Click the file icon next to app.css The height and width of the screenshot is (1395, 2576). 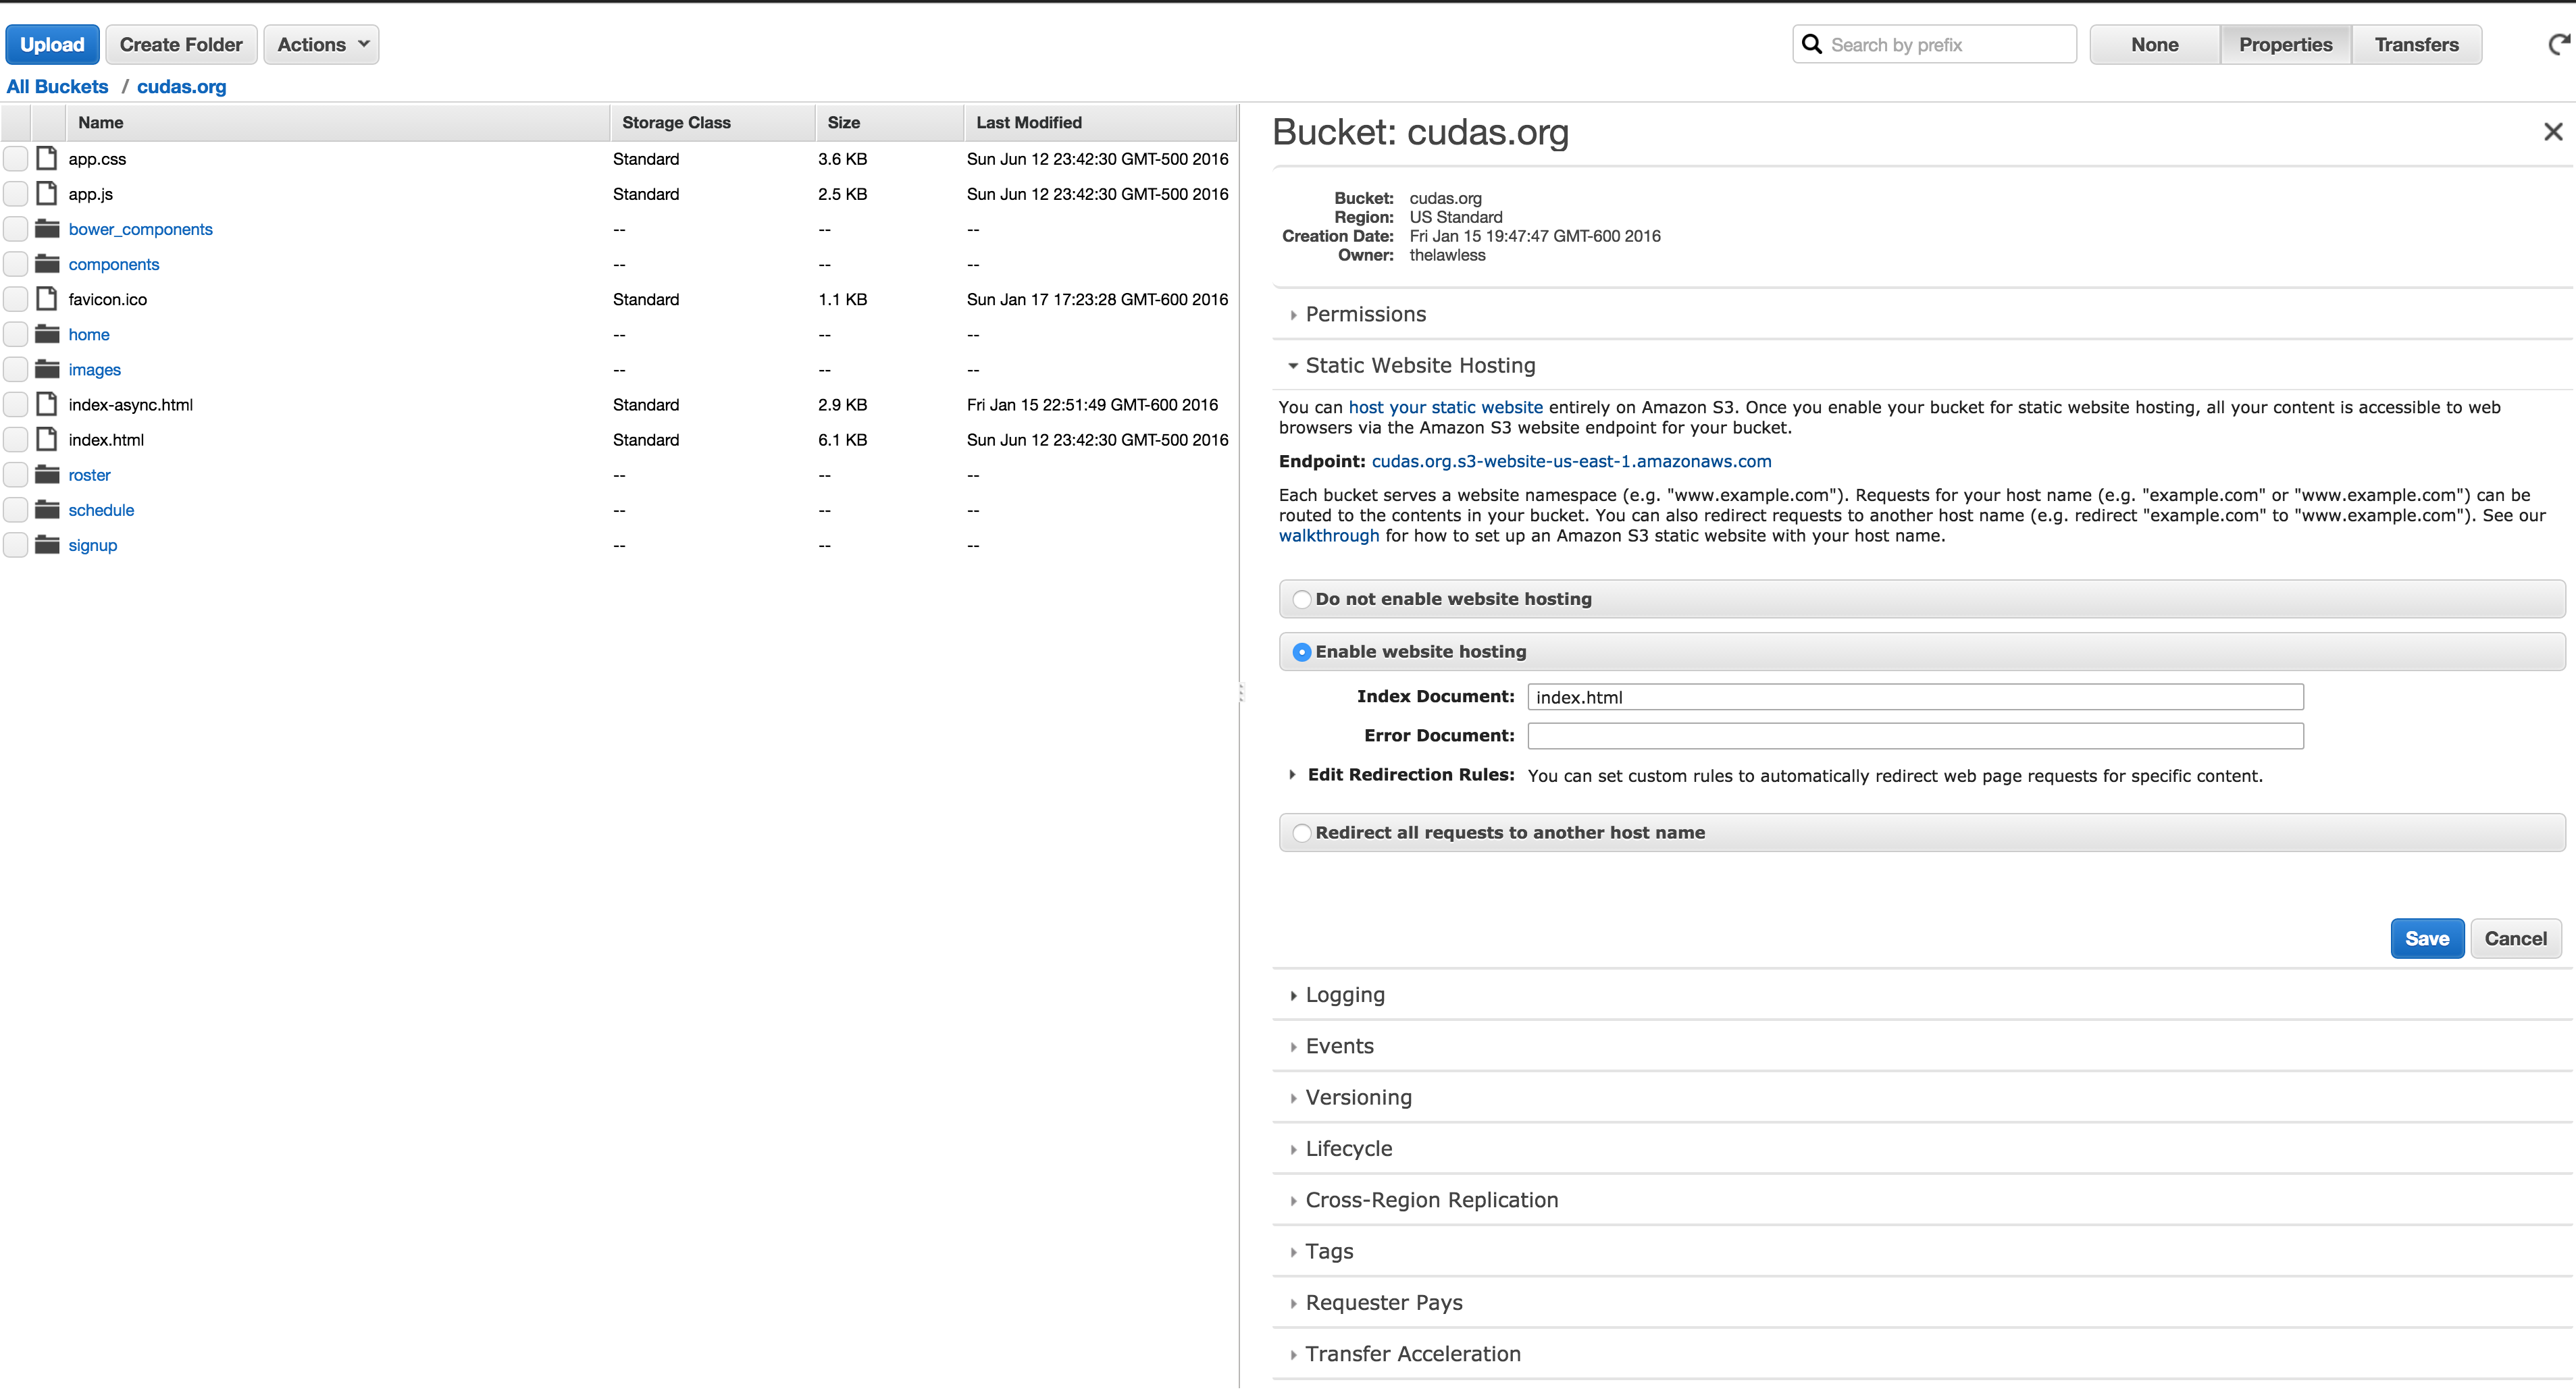click(46, 158)
